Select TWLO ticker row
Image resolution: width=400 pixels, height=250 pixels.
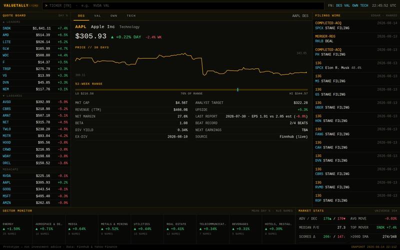coord(35,129)
